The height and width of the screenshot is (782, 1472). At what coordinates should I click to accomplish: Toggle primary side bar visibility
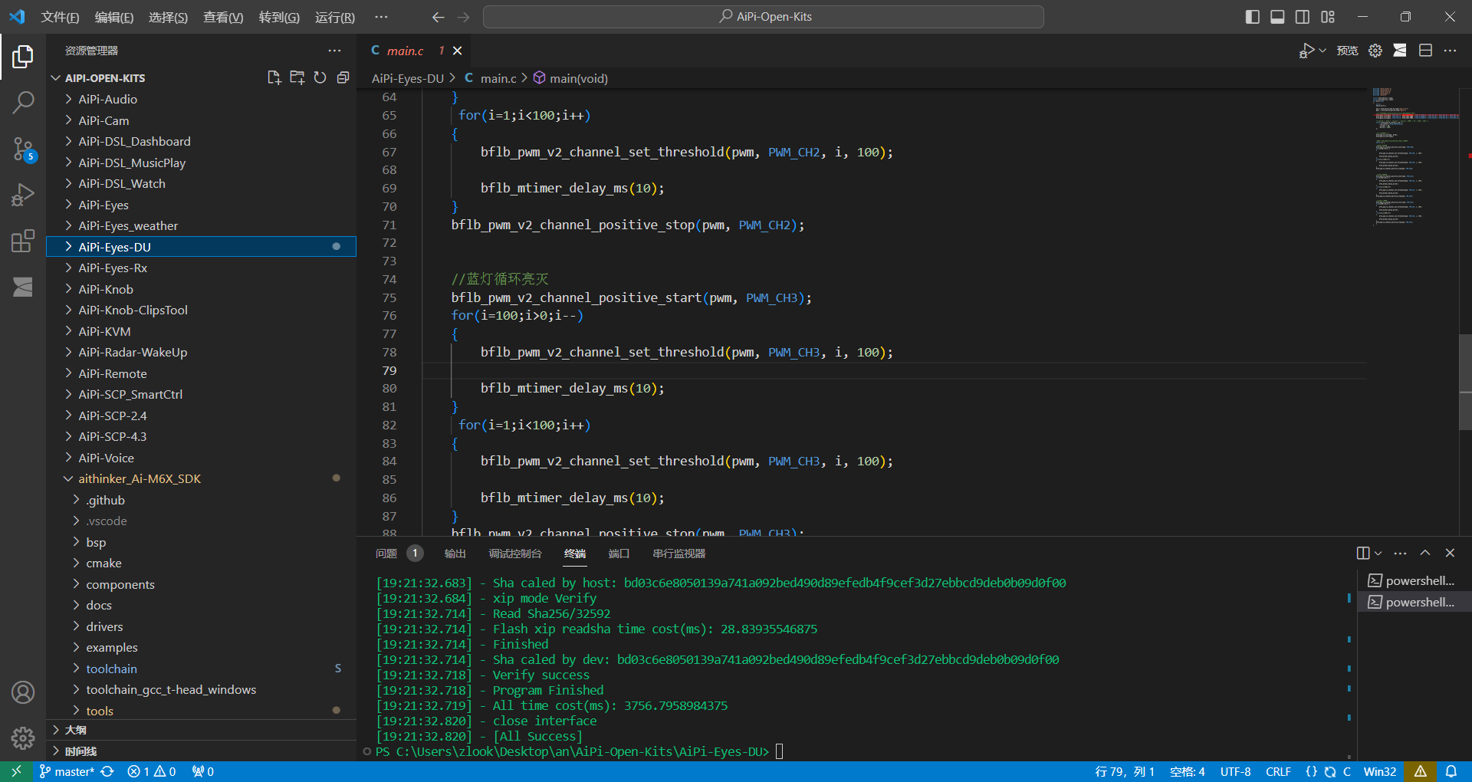pyautogui.click(x=1253, y=17)
